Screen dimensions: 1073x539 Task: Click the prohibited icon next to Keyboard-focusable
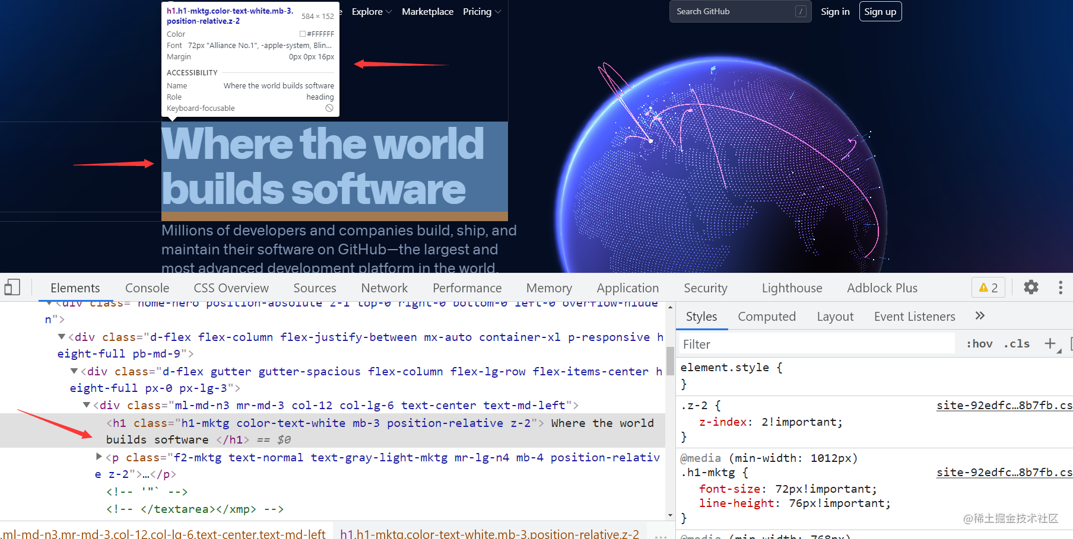[329, 107]
